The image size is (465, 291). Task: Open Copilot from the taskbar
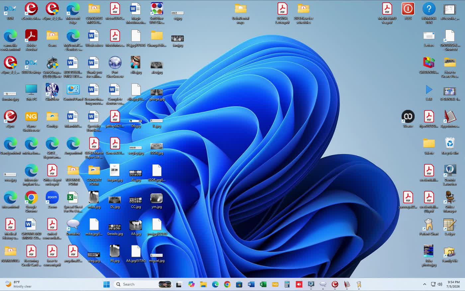(191, 284)
